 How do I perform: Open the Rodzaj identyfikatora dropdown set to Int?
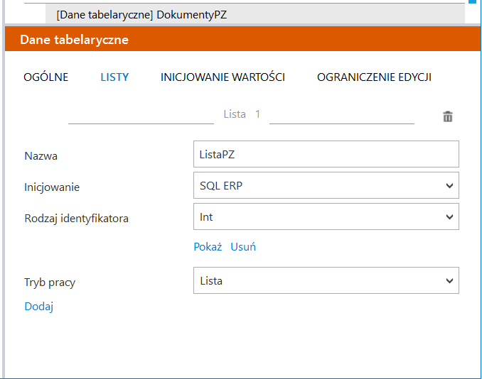point(326,217)
